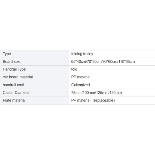Select the "PP material" car board value
The image size is (155, 155).
pos(81,77)
